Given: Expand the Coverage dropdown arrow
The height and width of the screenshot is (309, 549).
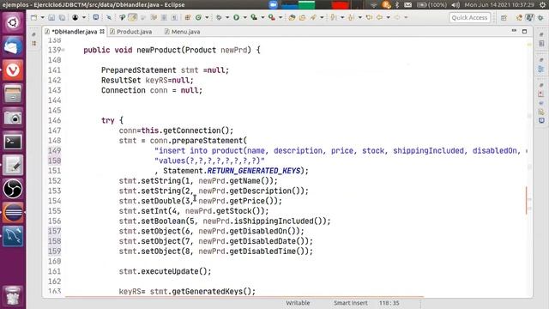Looking at the screenshot, I should [x=262, y=17].
